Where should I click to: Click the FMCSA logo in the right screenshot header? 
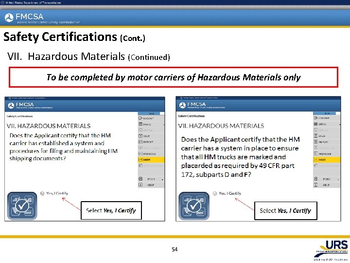[x=192, y=105]
